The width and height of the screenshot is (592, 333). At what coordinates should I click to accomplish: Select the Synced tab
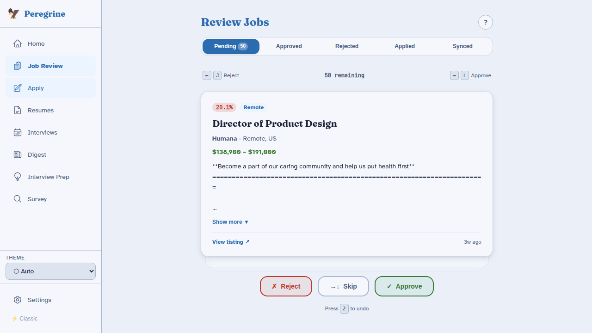click(x=462, y=46)
